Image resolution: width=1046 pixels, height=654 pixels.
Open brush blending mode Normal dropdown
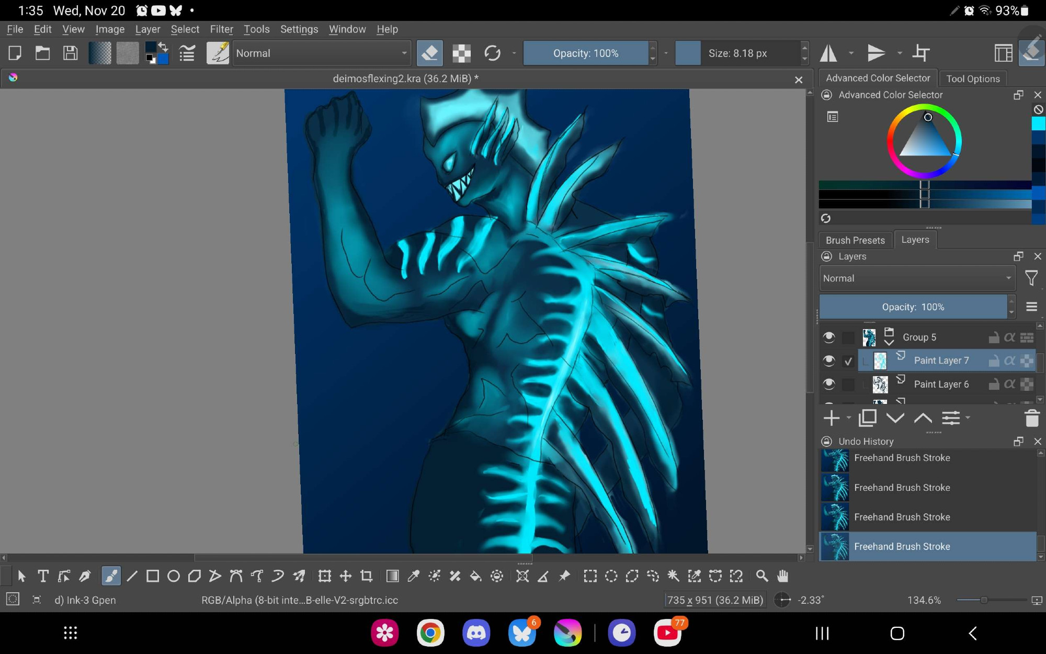tap(321, 53)
